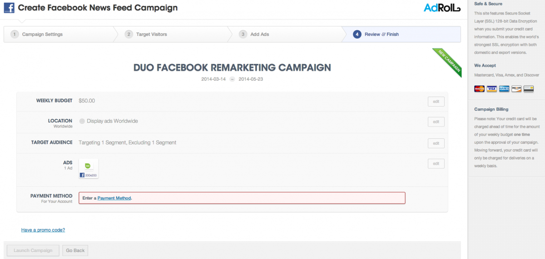Click the Discover card icon
The image size is (545, 259).
pos(516,89)
